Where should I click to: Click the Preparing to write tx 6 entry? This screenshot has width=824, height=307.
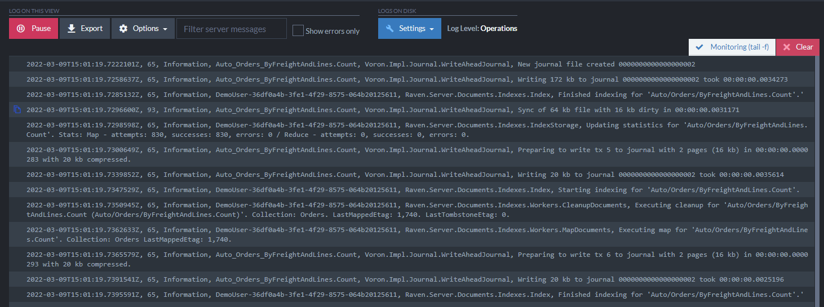pos(412,260)
